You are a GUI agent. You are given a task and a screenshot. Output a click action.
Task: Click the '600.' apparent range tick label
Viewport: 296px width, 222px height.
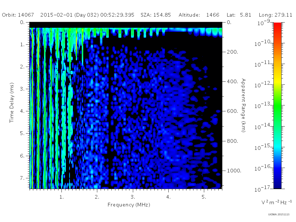232,111
